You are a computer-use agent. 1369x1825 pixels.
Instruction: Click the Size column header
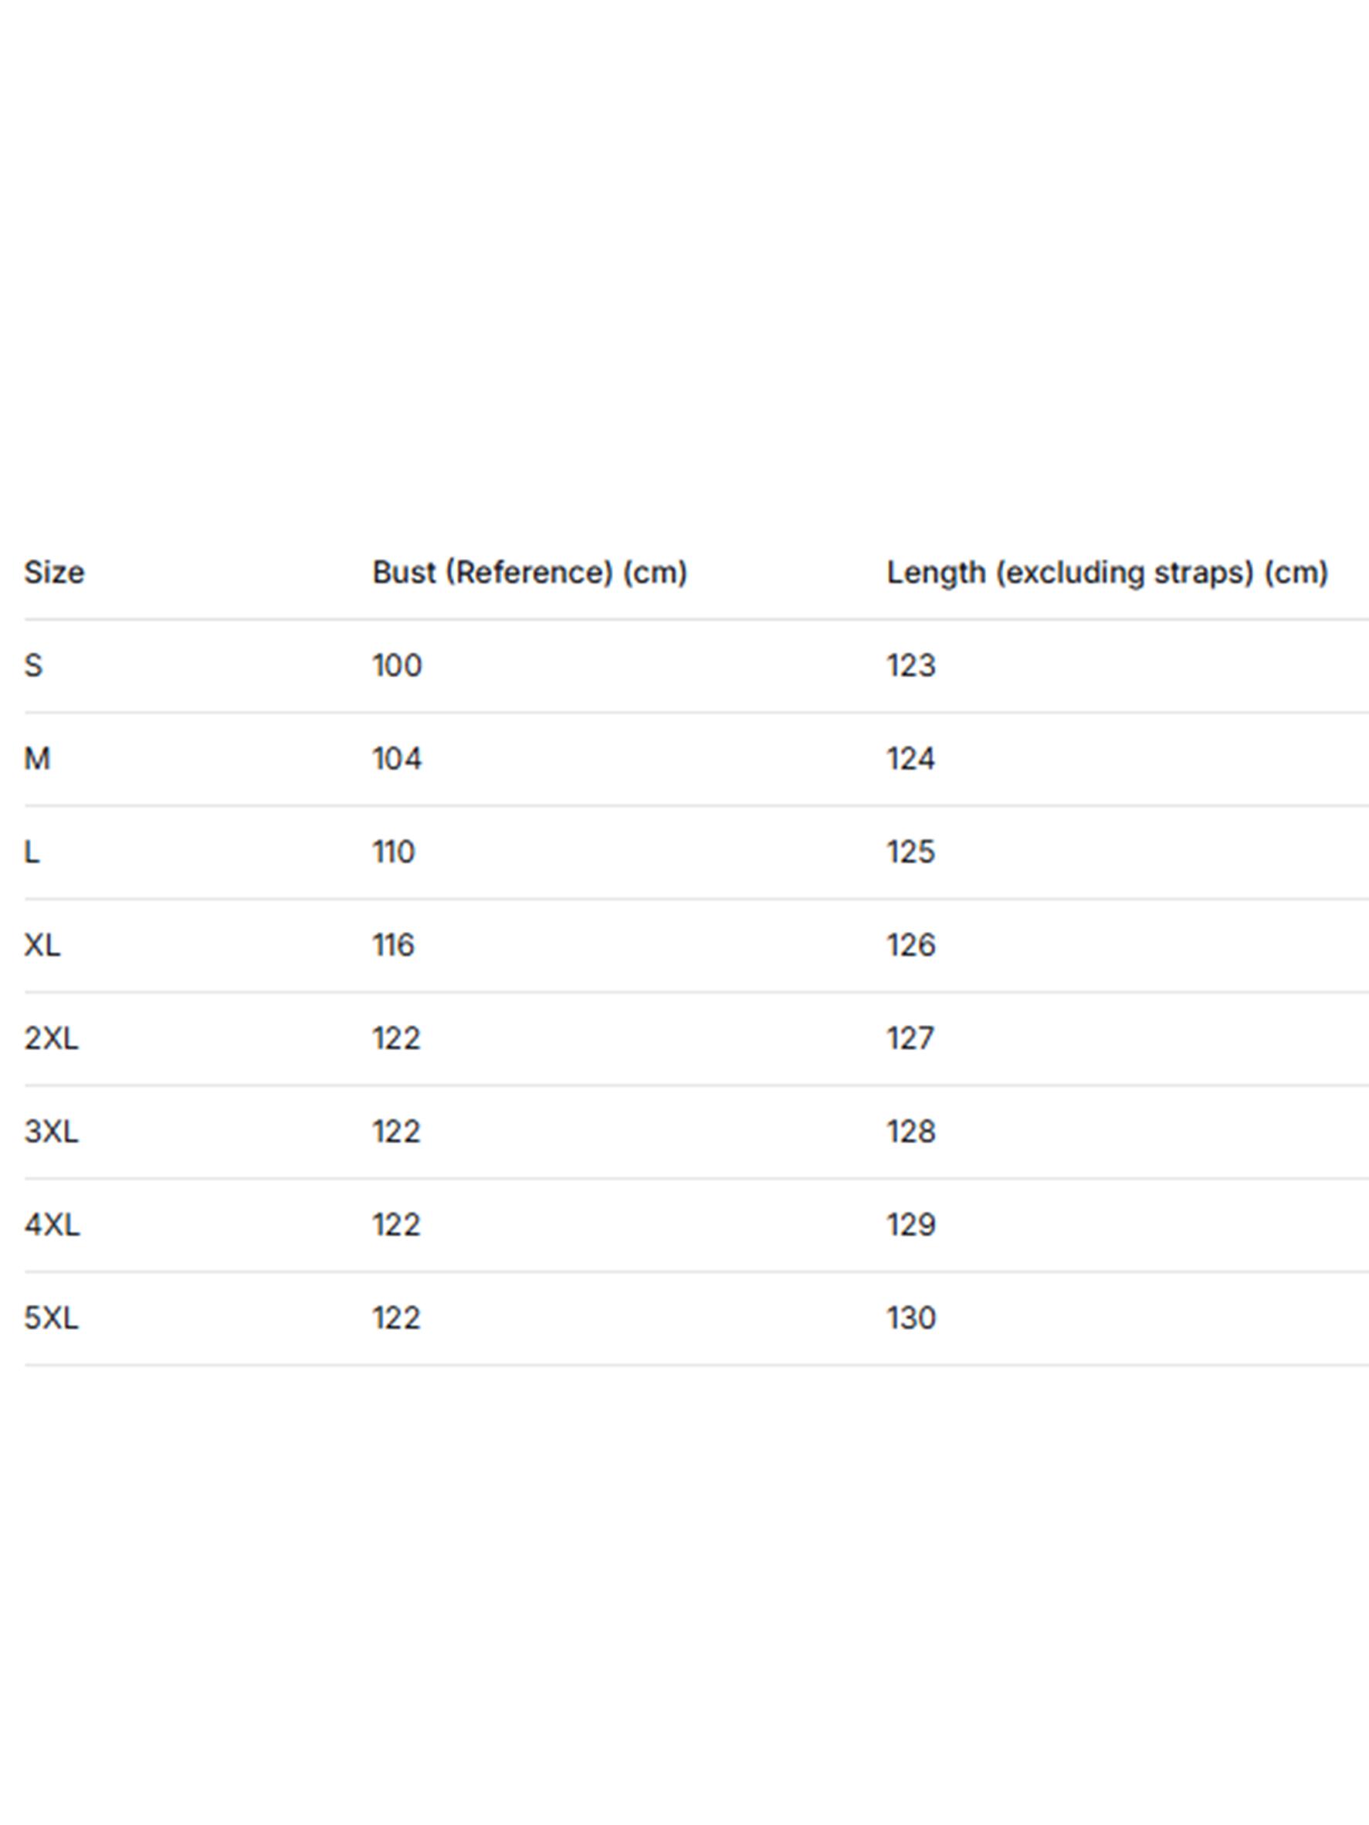coord(53,572)
